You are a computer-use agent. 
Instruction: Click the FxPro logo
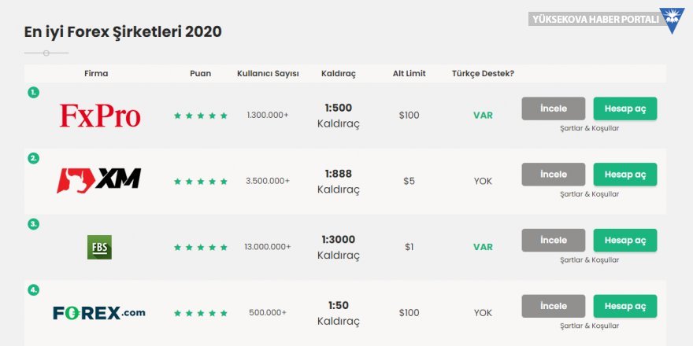[100, 116]
